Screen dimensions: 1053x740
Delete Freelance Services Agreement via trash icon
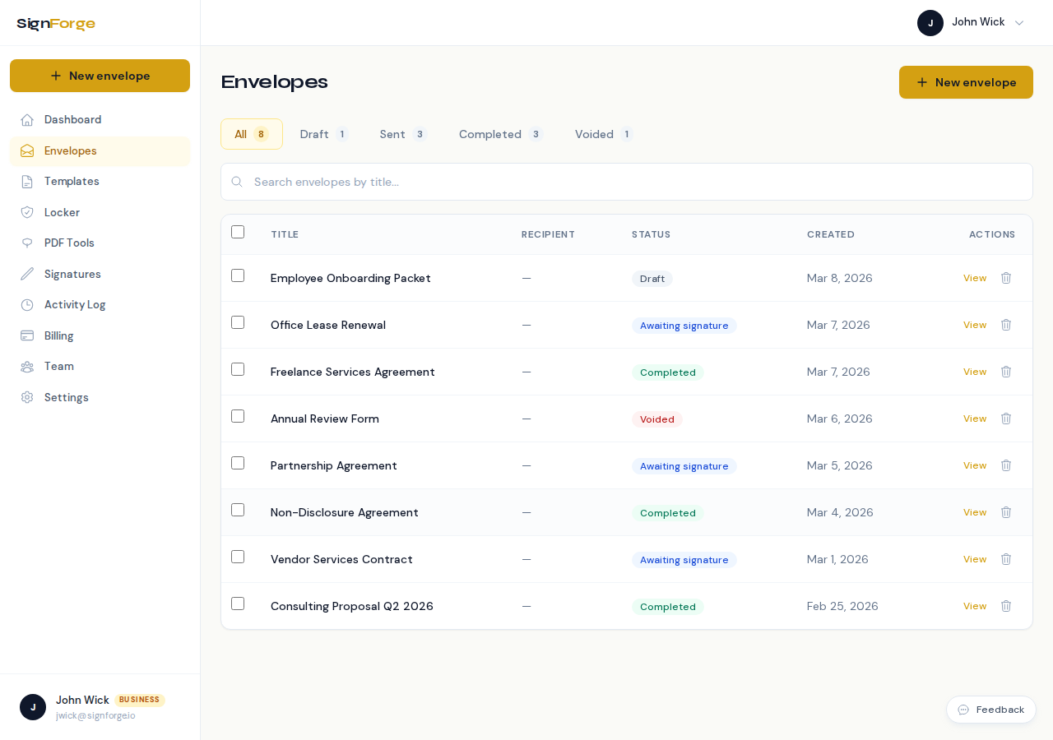point(1006,372)
